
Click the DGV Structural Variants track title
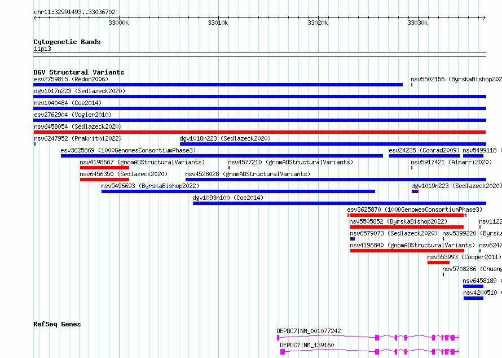tap(79, 72)
